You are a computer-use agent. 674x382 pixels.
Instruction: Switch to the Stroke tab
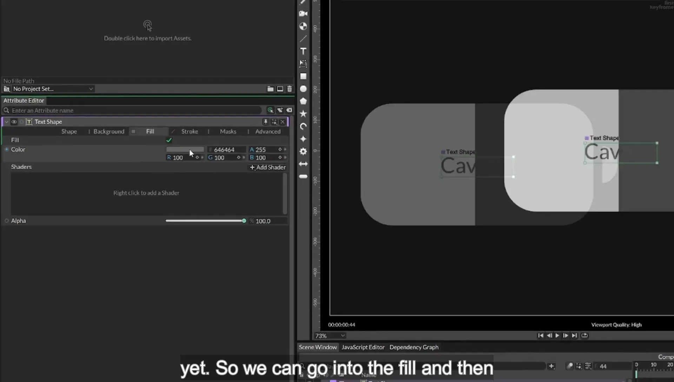(190, 131)
